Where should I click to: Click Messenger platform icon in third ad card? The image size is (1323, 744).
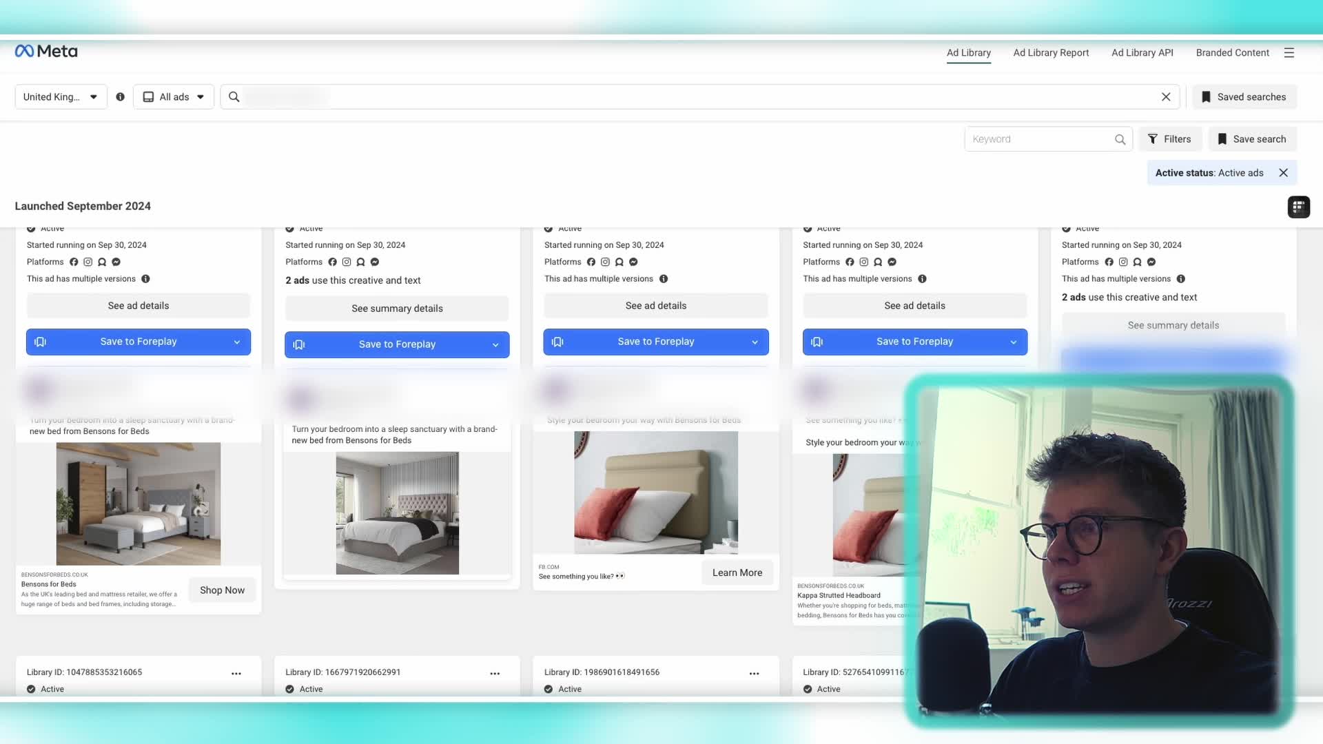pos(633,262)
